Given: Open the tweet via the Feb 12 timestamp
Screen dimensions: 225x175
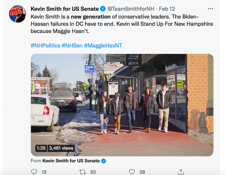Looking at the screenshot, I should pyautogui.click(x=167, y=9).
